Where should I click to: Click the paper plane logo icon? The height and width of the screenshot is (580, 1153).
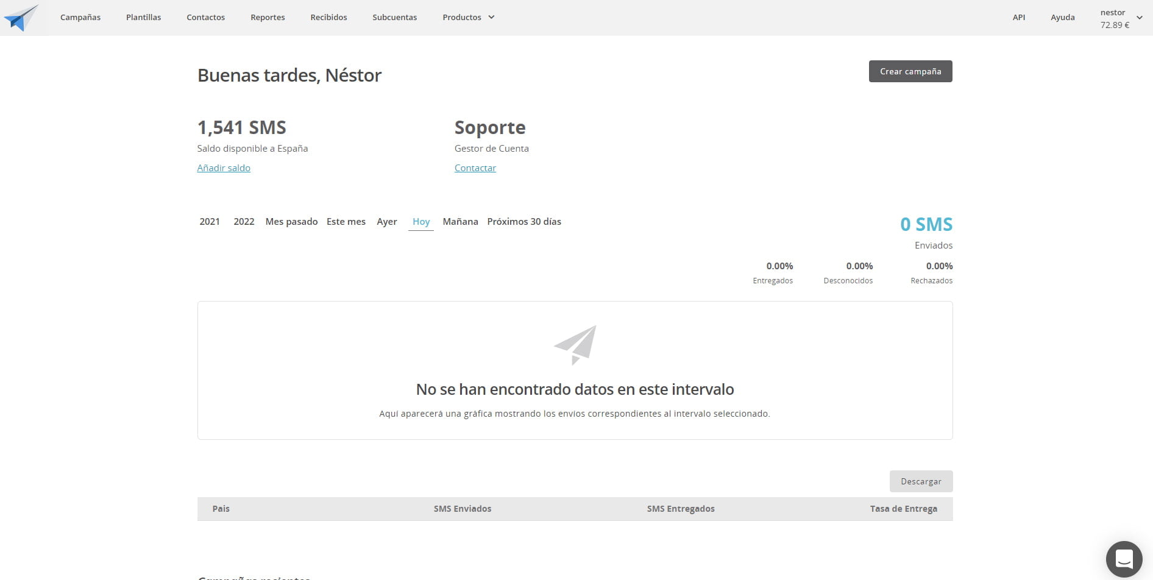[x=21, y=17]
